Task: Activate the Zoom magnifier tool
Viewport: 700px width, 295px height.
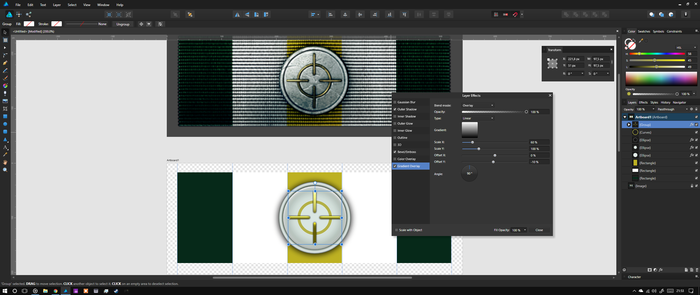Action: (x=5, y=170)
